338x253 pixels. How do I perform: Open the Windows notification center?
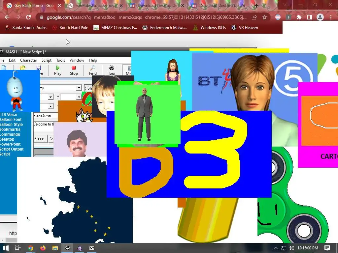(x=327, y=248)
